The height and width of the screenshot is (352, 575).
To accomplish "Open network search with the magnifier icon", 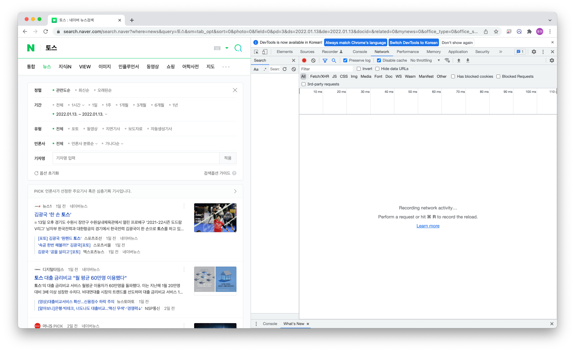I will 334,60.
